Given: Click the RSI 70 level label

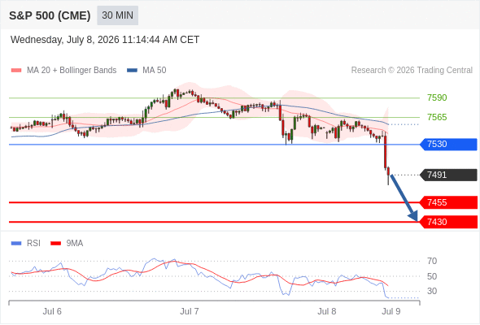Looking at the screenshot, I should (432, 261).
